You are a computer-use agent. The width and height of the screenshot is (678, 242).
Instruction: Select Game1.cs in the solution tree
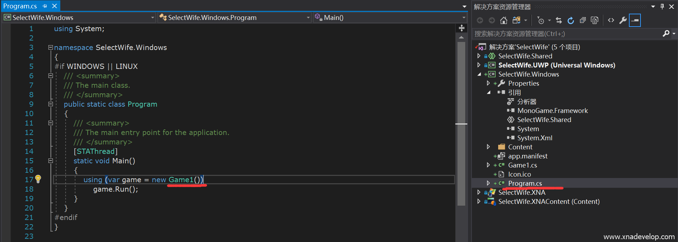click(522, 165)
